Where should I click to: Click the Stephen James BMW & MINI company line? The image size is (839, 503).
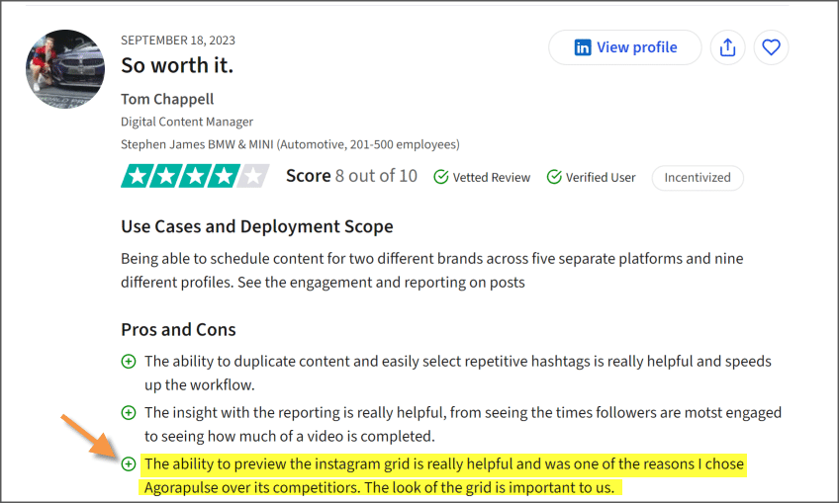click(x=290, y=144)
